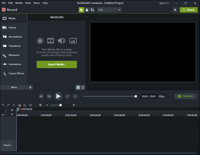Click the Paste icon in timeline toolbar

tap(25, 105)
